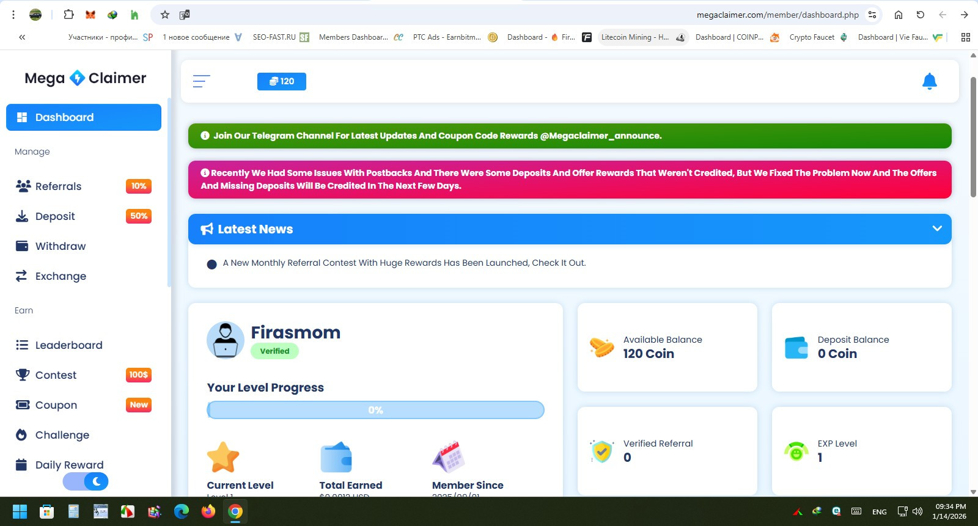978x526 pixels.
Task: Click the address bar site settings icon
Action: [872, 15]
